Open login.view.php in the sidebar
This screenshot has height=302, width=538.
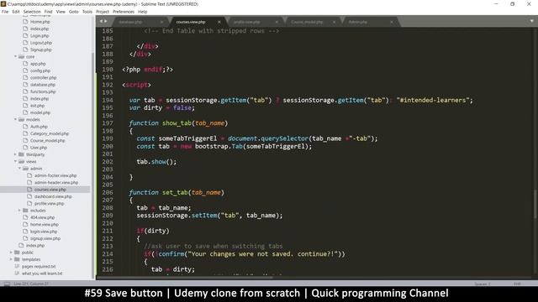pyautogui.click(x=44, y=232)
